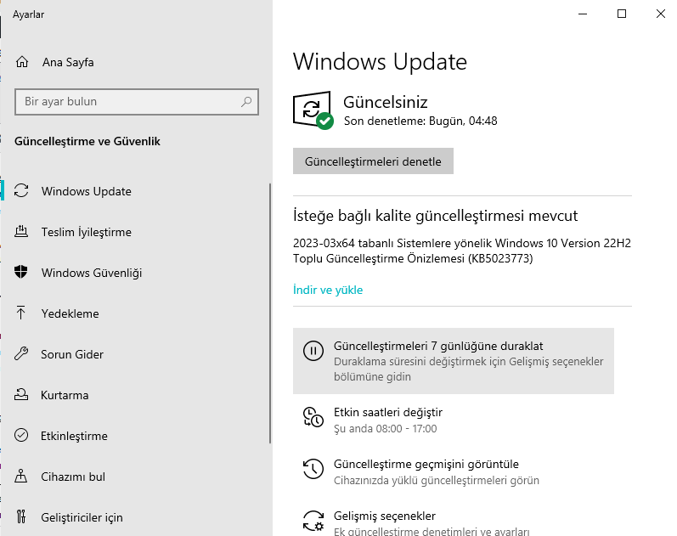The height and width of the screenshot is (536, 677).
Task: Select Güncelleştirmeleri 7 günlüğüne duraklat option
Action: [x=454, y=361]
